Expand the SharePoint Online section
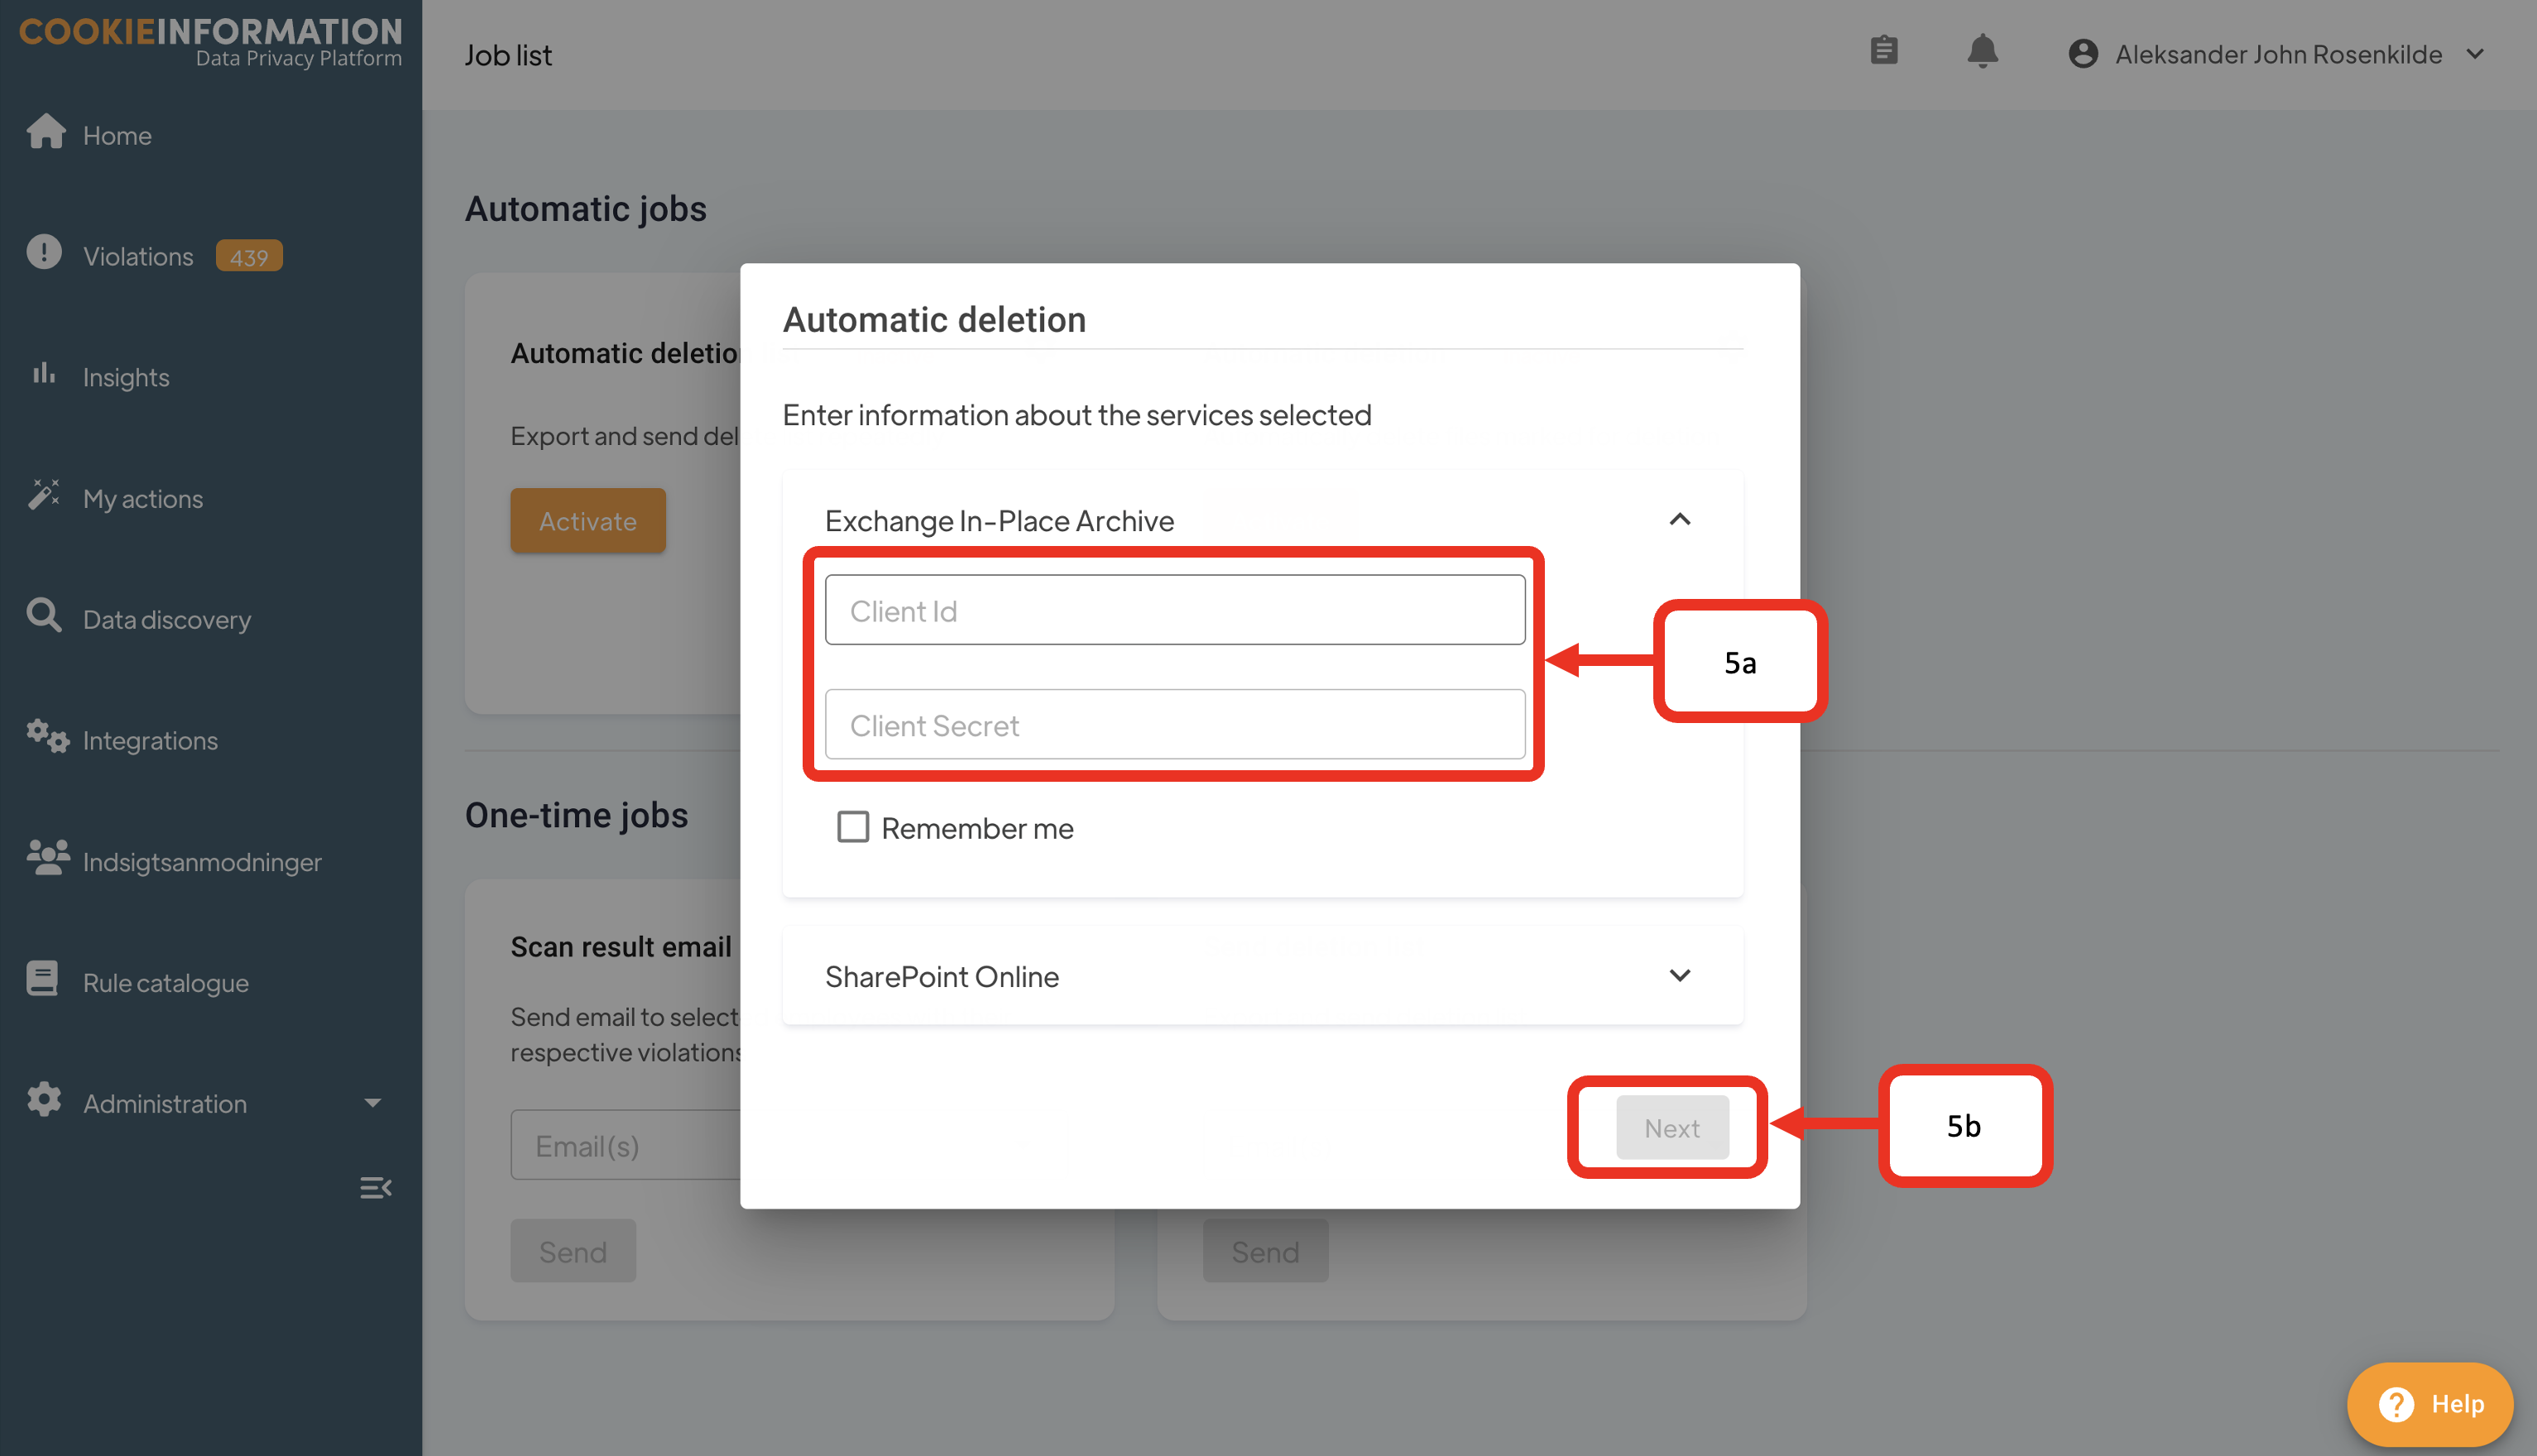The height and width of the screenshot is (1456, 2537). (1680, 975)
